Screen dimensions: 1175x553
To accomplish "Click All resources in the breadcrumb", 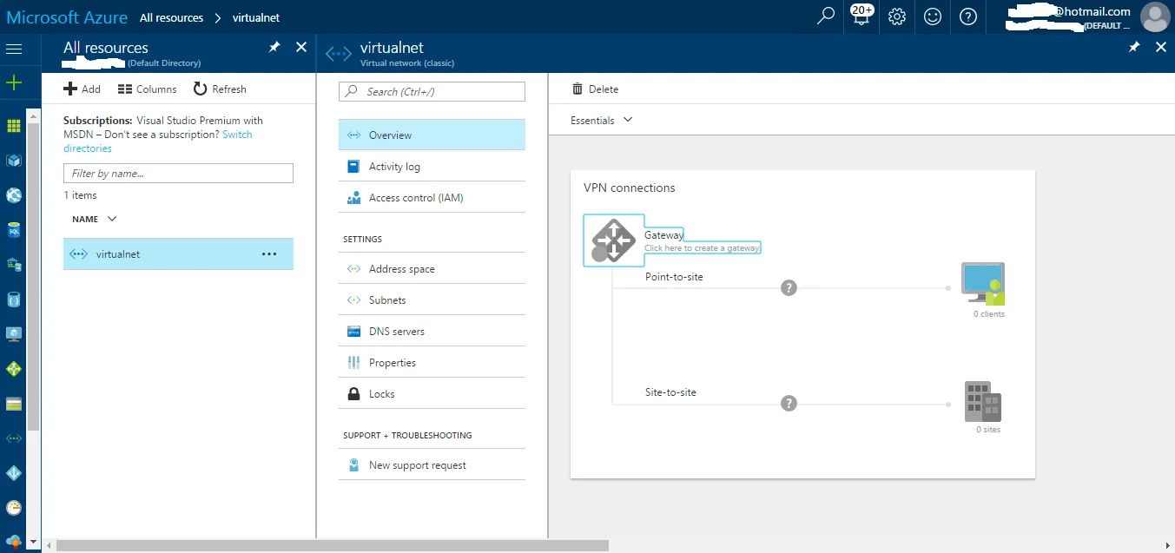I will [172, 17].
